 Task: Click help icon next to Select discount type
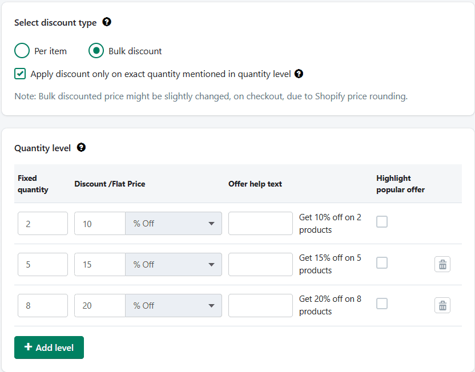coord(107,22)
